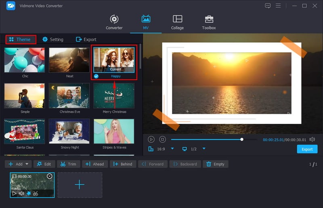Expand the 16:9 aspect ratio dropdown
Image resolution: width=323 pixels, height=208 pixels.
point(172,149)
